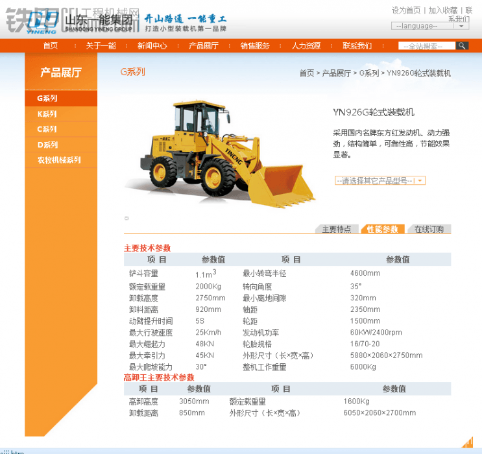Open the language selection dropdown
The height and width of the screenshot is (454, 482).
point(429,26)
